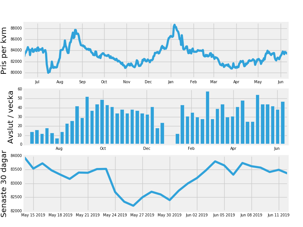Select the 88000 y-axis tick label

coord(16,28)
